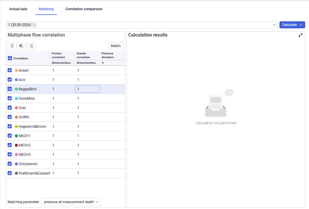Click the paste icon in correlation toolbar
Screen dimensions: 309x209
21,46
